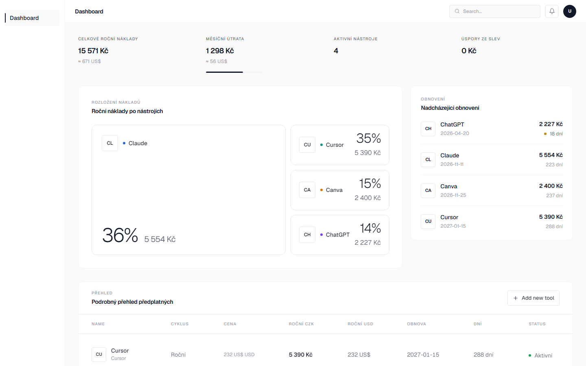Image resolution: width=586 pixels, height=366 pixels.
Task: Select Dashboard in the sidebar
Action: [x=24, y=18]
